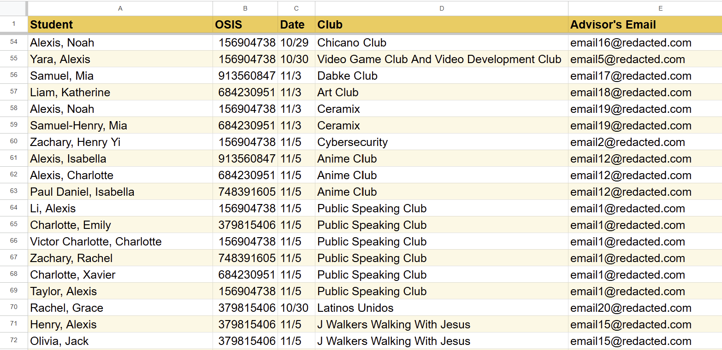Select 'Video Game Club And Video Development Club' cell

[x=442, y=59]
